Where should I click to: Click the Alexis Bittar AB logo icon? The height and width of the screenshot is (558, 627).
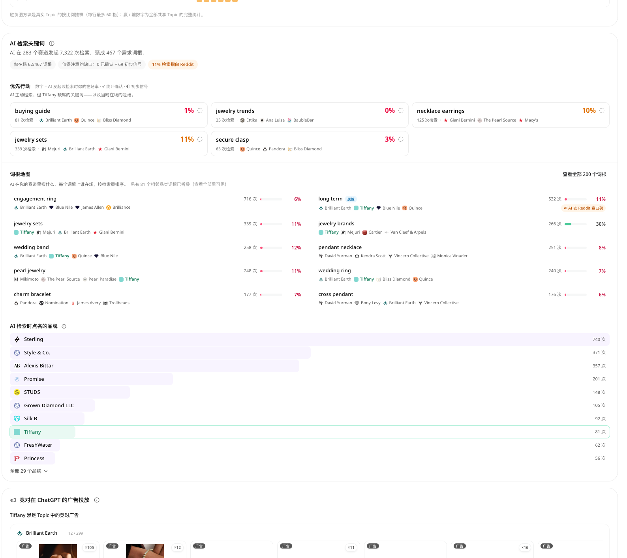click(17, 366)
